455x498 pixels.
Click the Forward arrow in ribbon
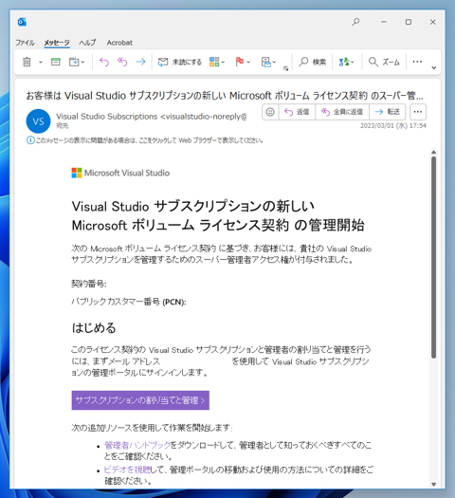click(x=140, y=62)
